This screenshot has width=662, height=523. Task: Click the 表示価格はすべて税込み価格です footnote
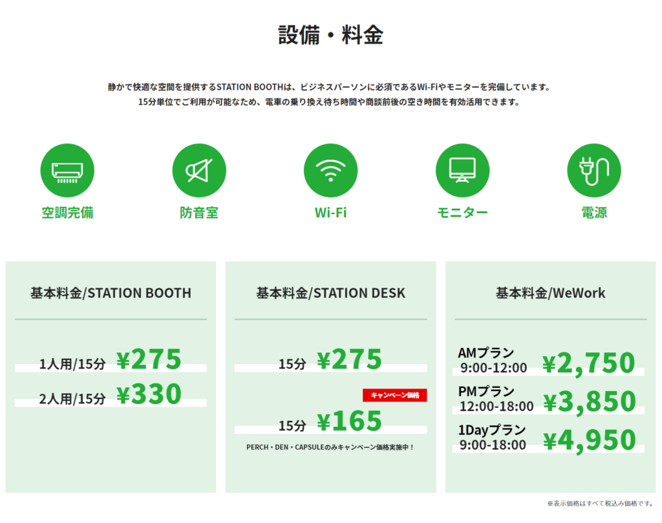pos(600,503)
